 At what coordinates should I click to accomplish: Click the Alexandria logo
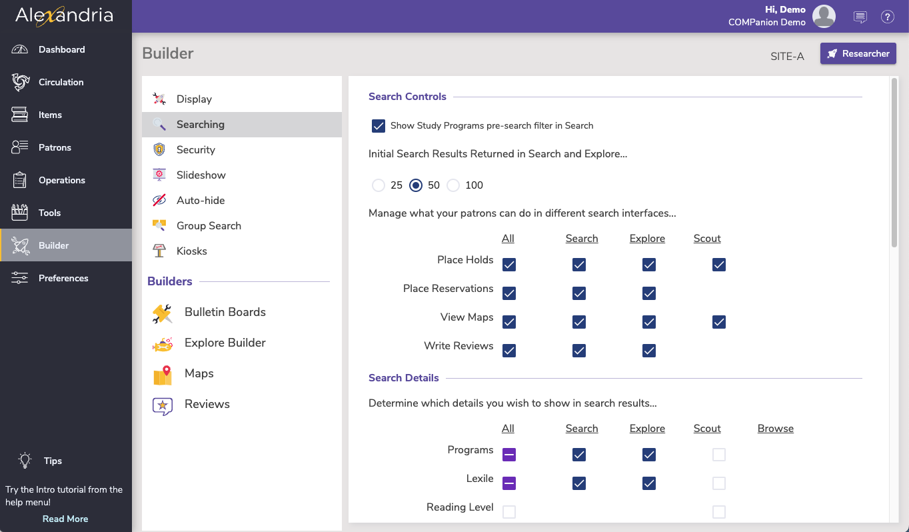click(65, 16)
